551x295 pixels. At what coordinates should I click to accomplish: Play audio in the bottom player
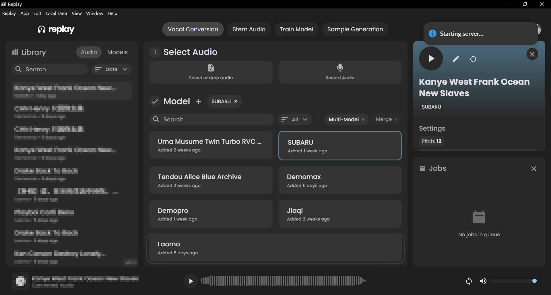tap(191, 281)
